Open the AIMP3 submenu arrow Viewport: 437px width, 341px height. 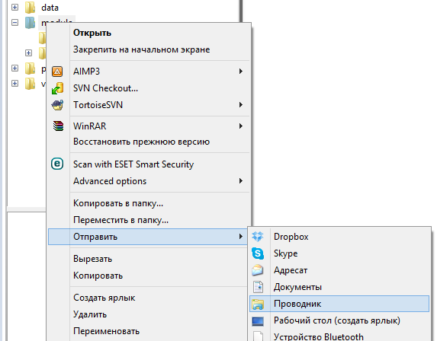241,72
